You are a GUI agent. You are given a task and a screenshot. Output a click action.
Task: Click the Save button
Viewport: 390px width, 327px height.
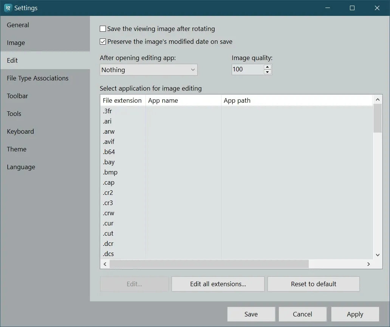(251, 314)
